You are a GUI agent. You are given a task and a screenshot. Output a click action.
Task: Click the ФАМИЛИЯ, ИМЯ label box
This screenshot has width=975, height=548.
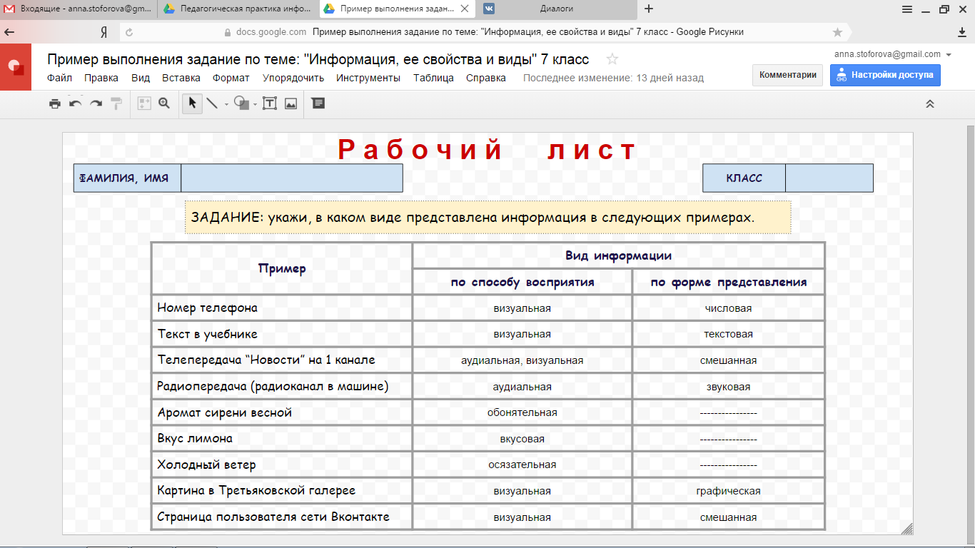tap(127, 178)
